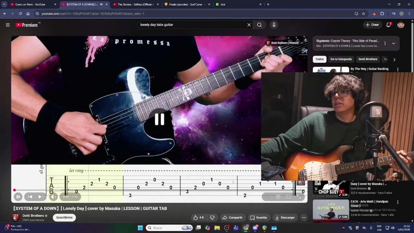The width and height of the screenshot is (414, 233).
Task: Start voice search with microphone
Action: [x=274, y=25]
